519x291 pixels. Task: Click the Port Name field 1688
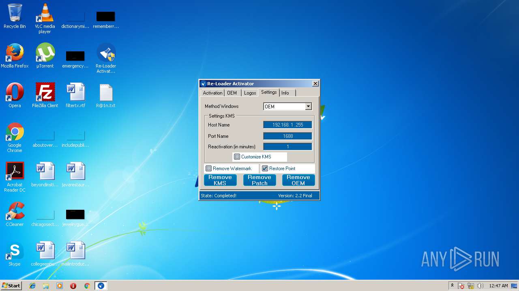287,136
